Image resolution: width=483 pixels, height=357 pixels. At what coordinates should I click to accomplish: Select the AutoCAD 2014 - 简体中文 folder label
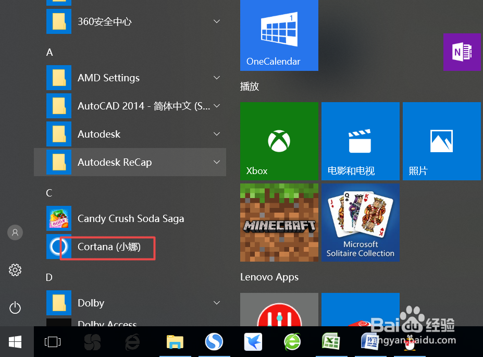(x=144, y=106)
